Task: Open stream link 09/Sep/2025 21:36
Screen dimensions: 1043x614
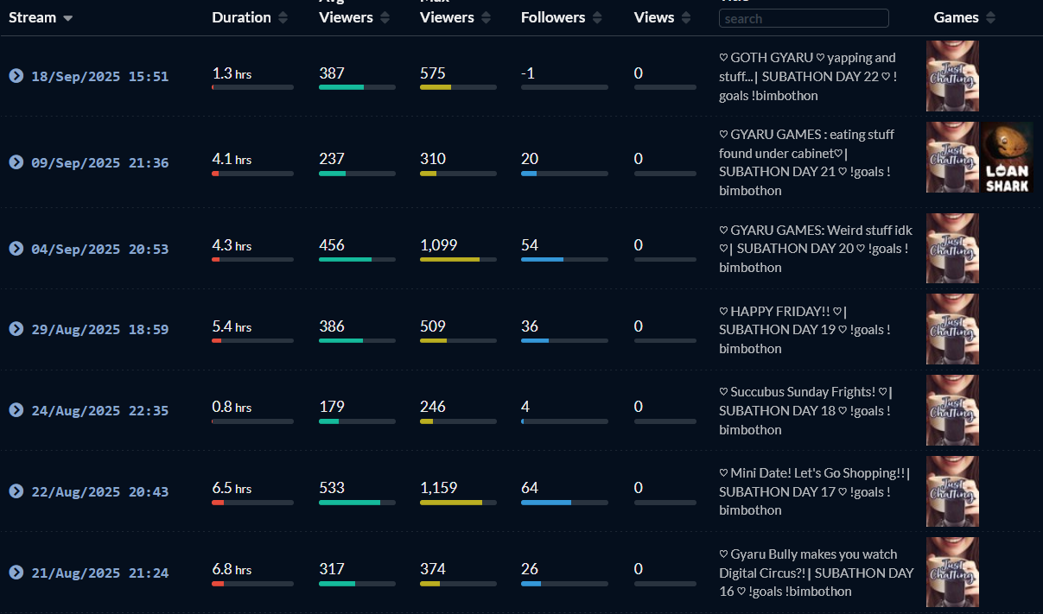Action: [x=99, y=162]
